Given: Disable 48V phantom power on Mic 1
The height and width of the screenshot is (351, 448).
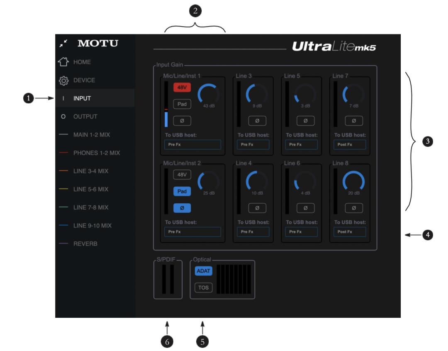Looking at the screenshot, I should click(182, 87).
